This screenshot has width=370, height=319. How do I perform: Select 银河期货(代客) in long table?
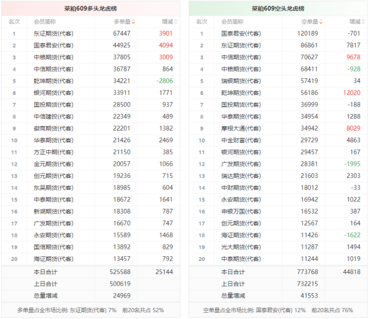coord(53,93)
